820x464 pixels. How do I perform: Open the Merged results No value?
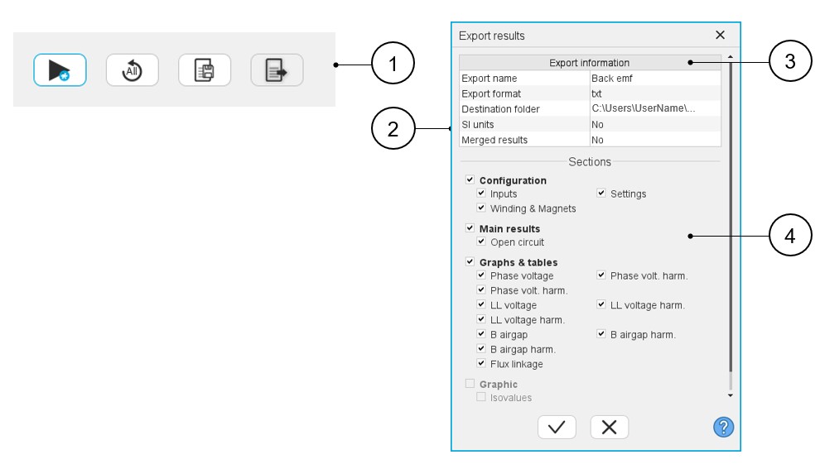tap(654, 140)
